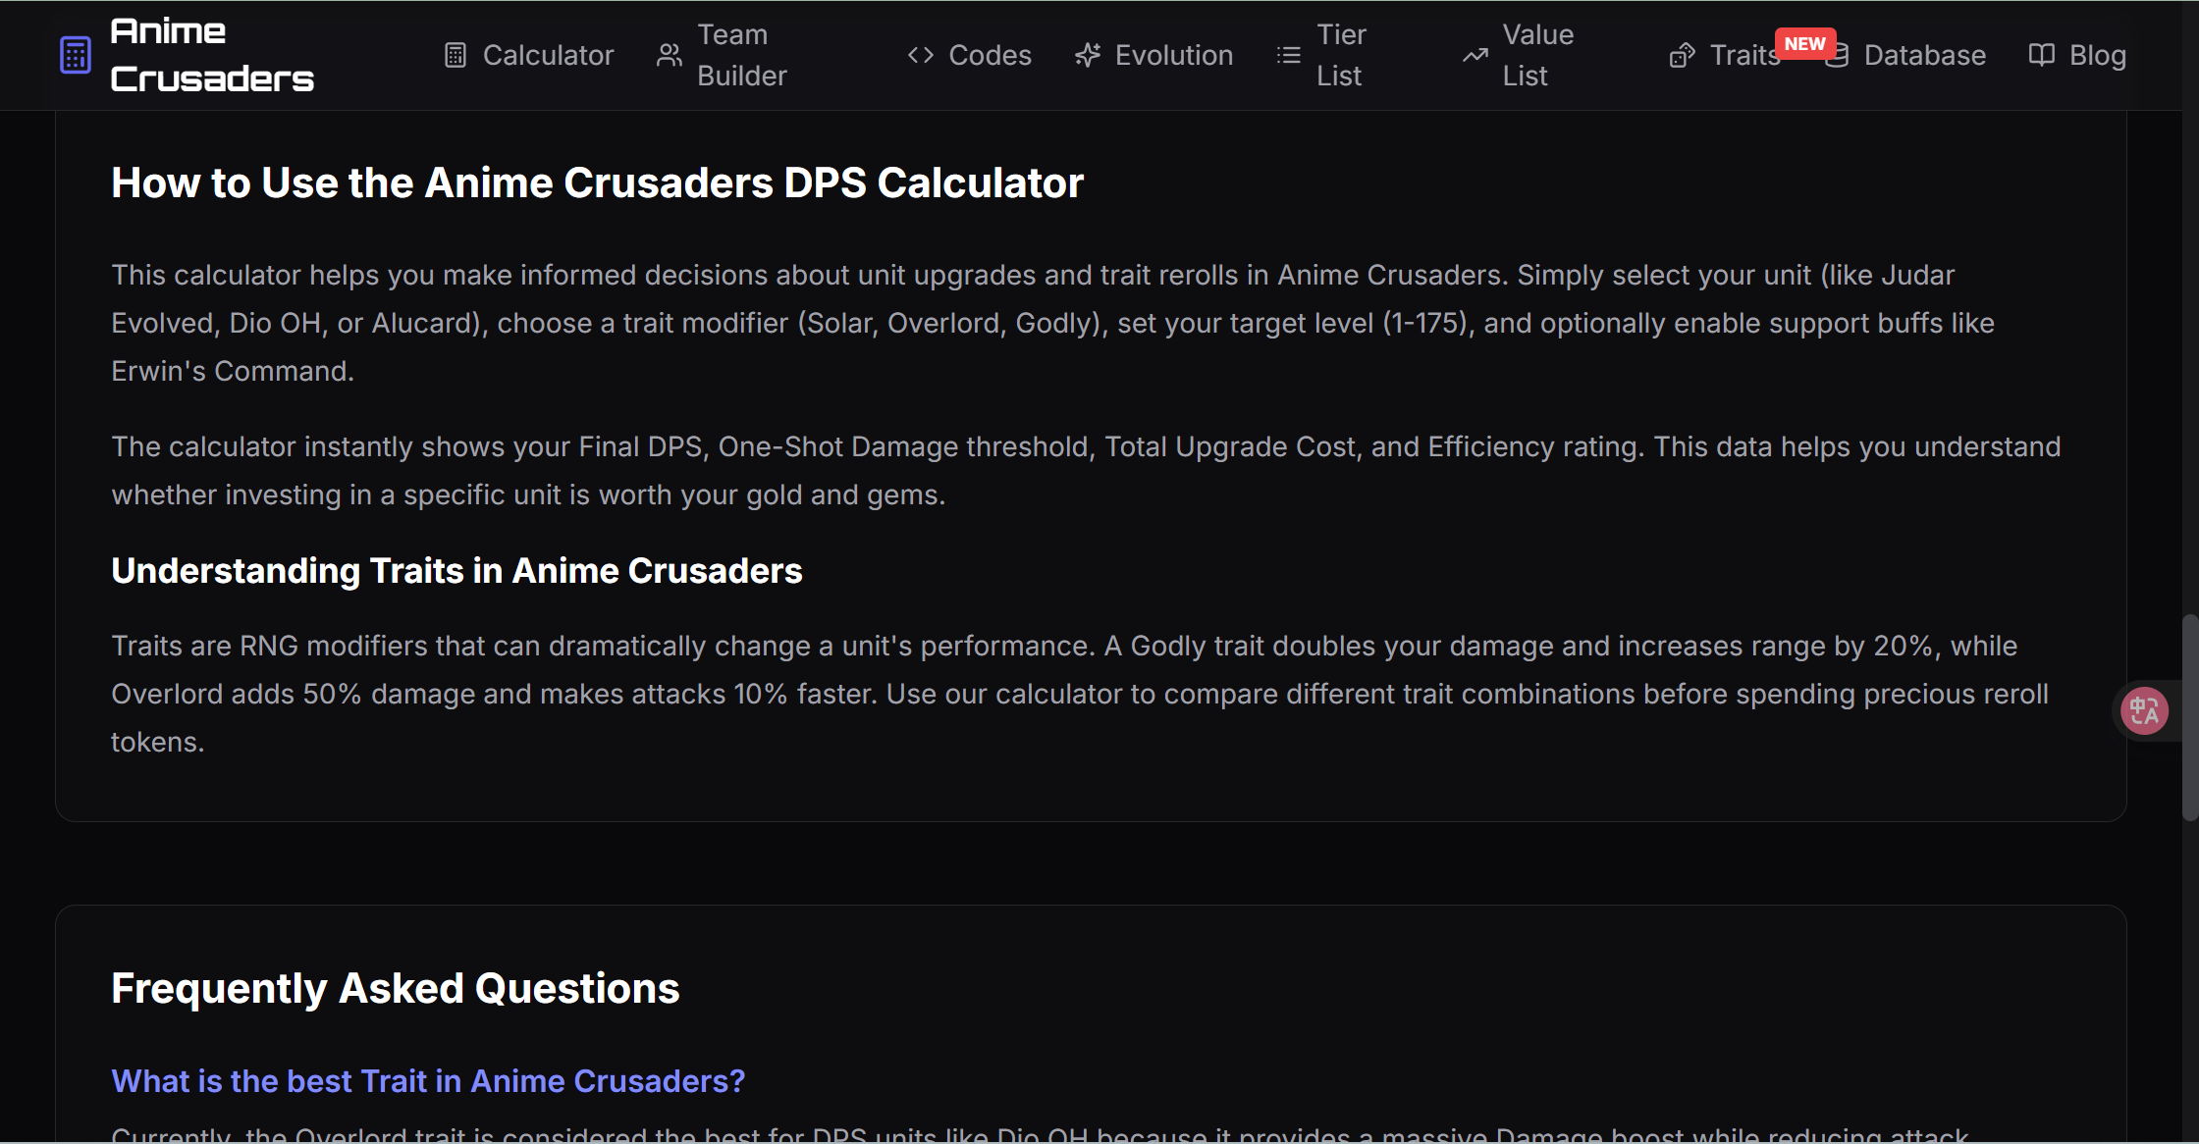Select the Team Builder people icon
The image size is (2199, 1144).
[x=670, y=55]
